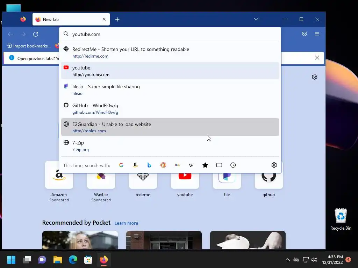This screenshot has width=358, height=268.
Task: Open RedirectMe suggestion redirme.com
Action: pos(170,52)
